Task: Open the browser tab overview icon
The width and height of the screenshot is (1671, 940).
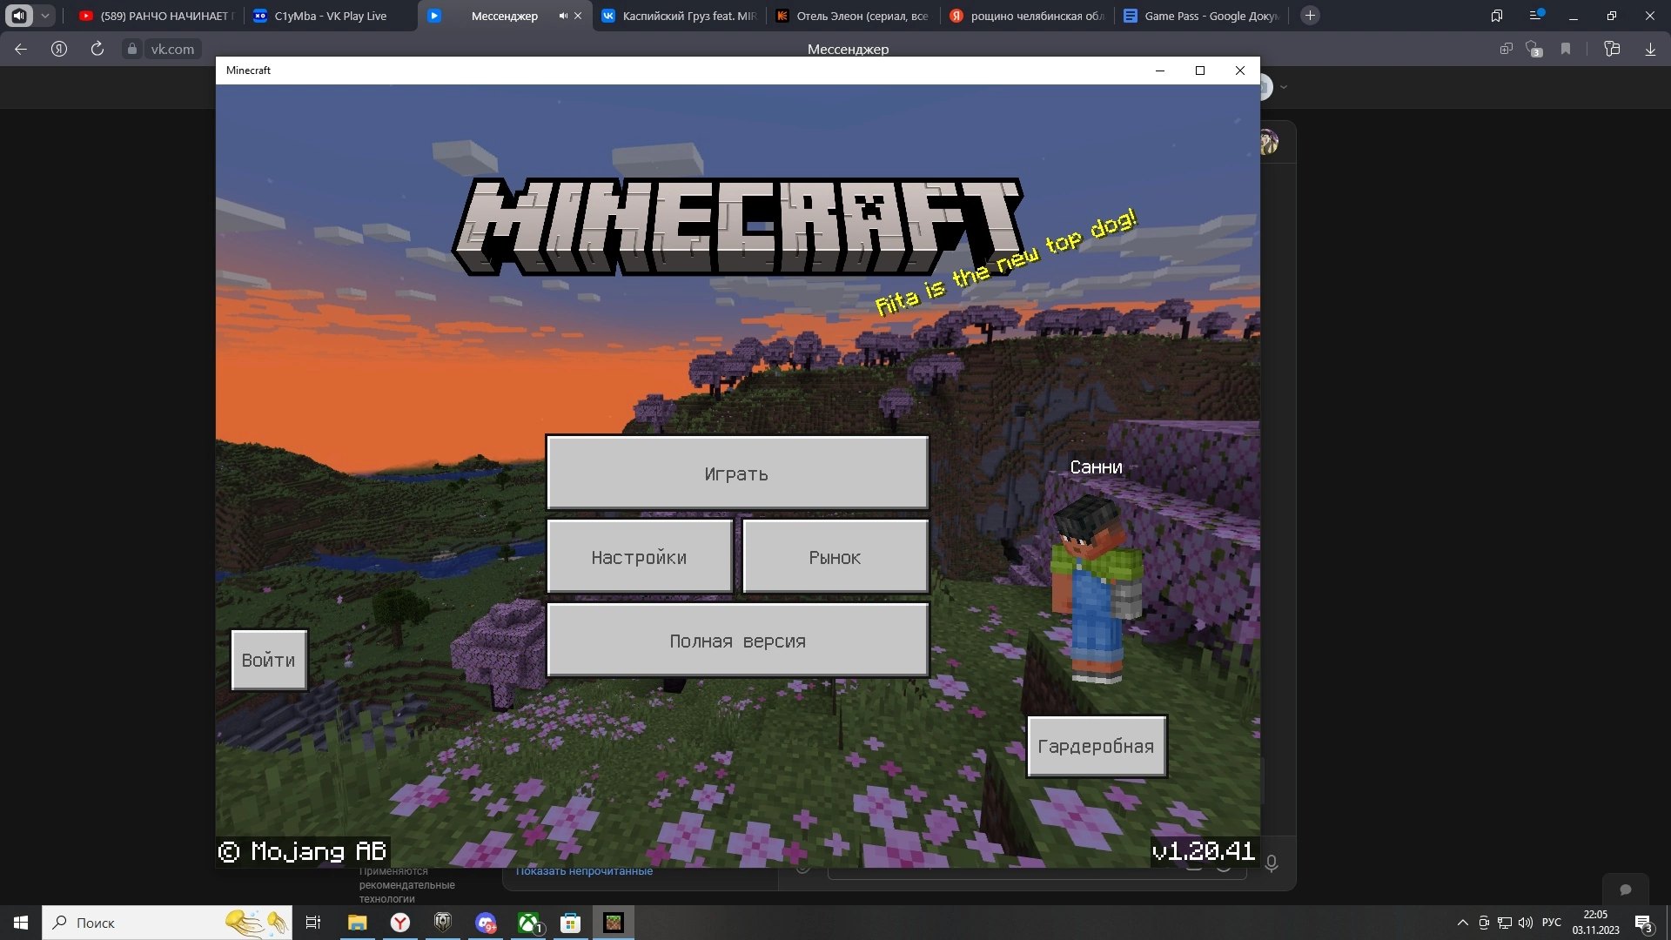Action: (x=1497, y=16)
